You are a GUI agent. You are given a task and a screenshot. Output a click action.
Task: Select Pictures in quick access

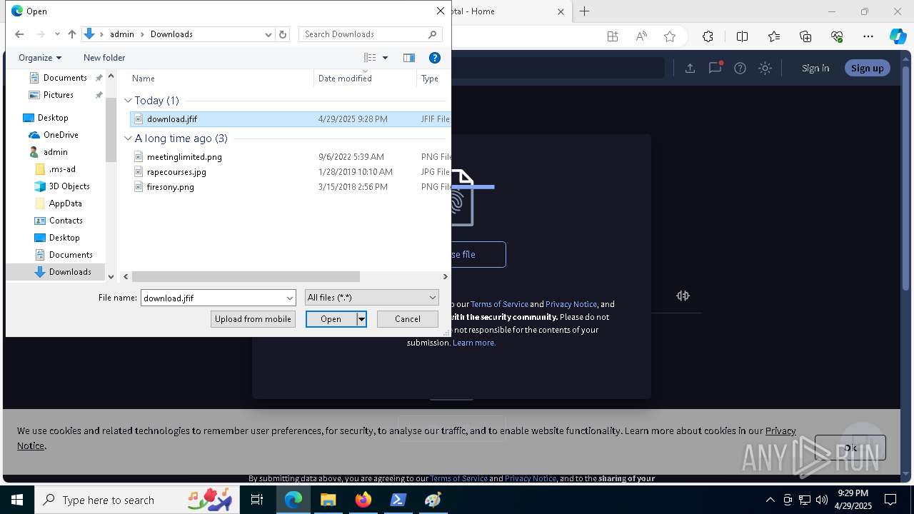tap(59, 95)
